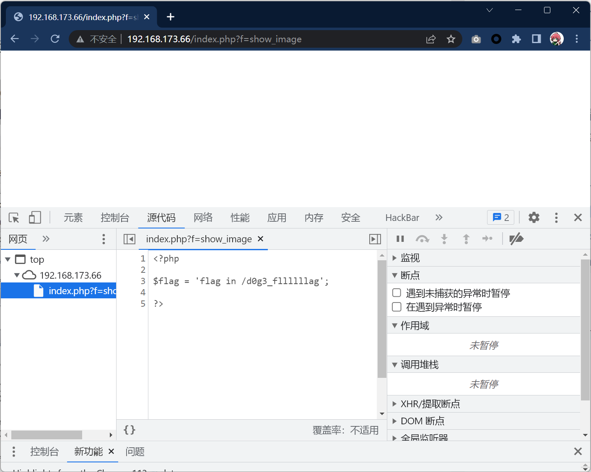591x472 pixels.
Task: Open the browser extensions puzzle icon
Action: point(516,39)
